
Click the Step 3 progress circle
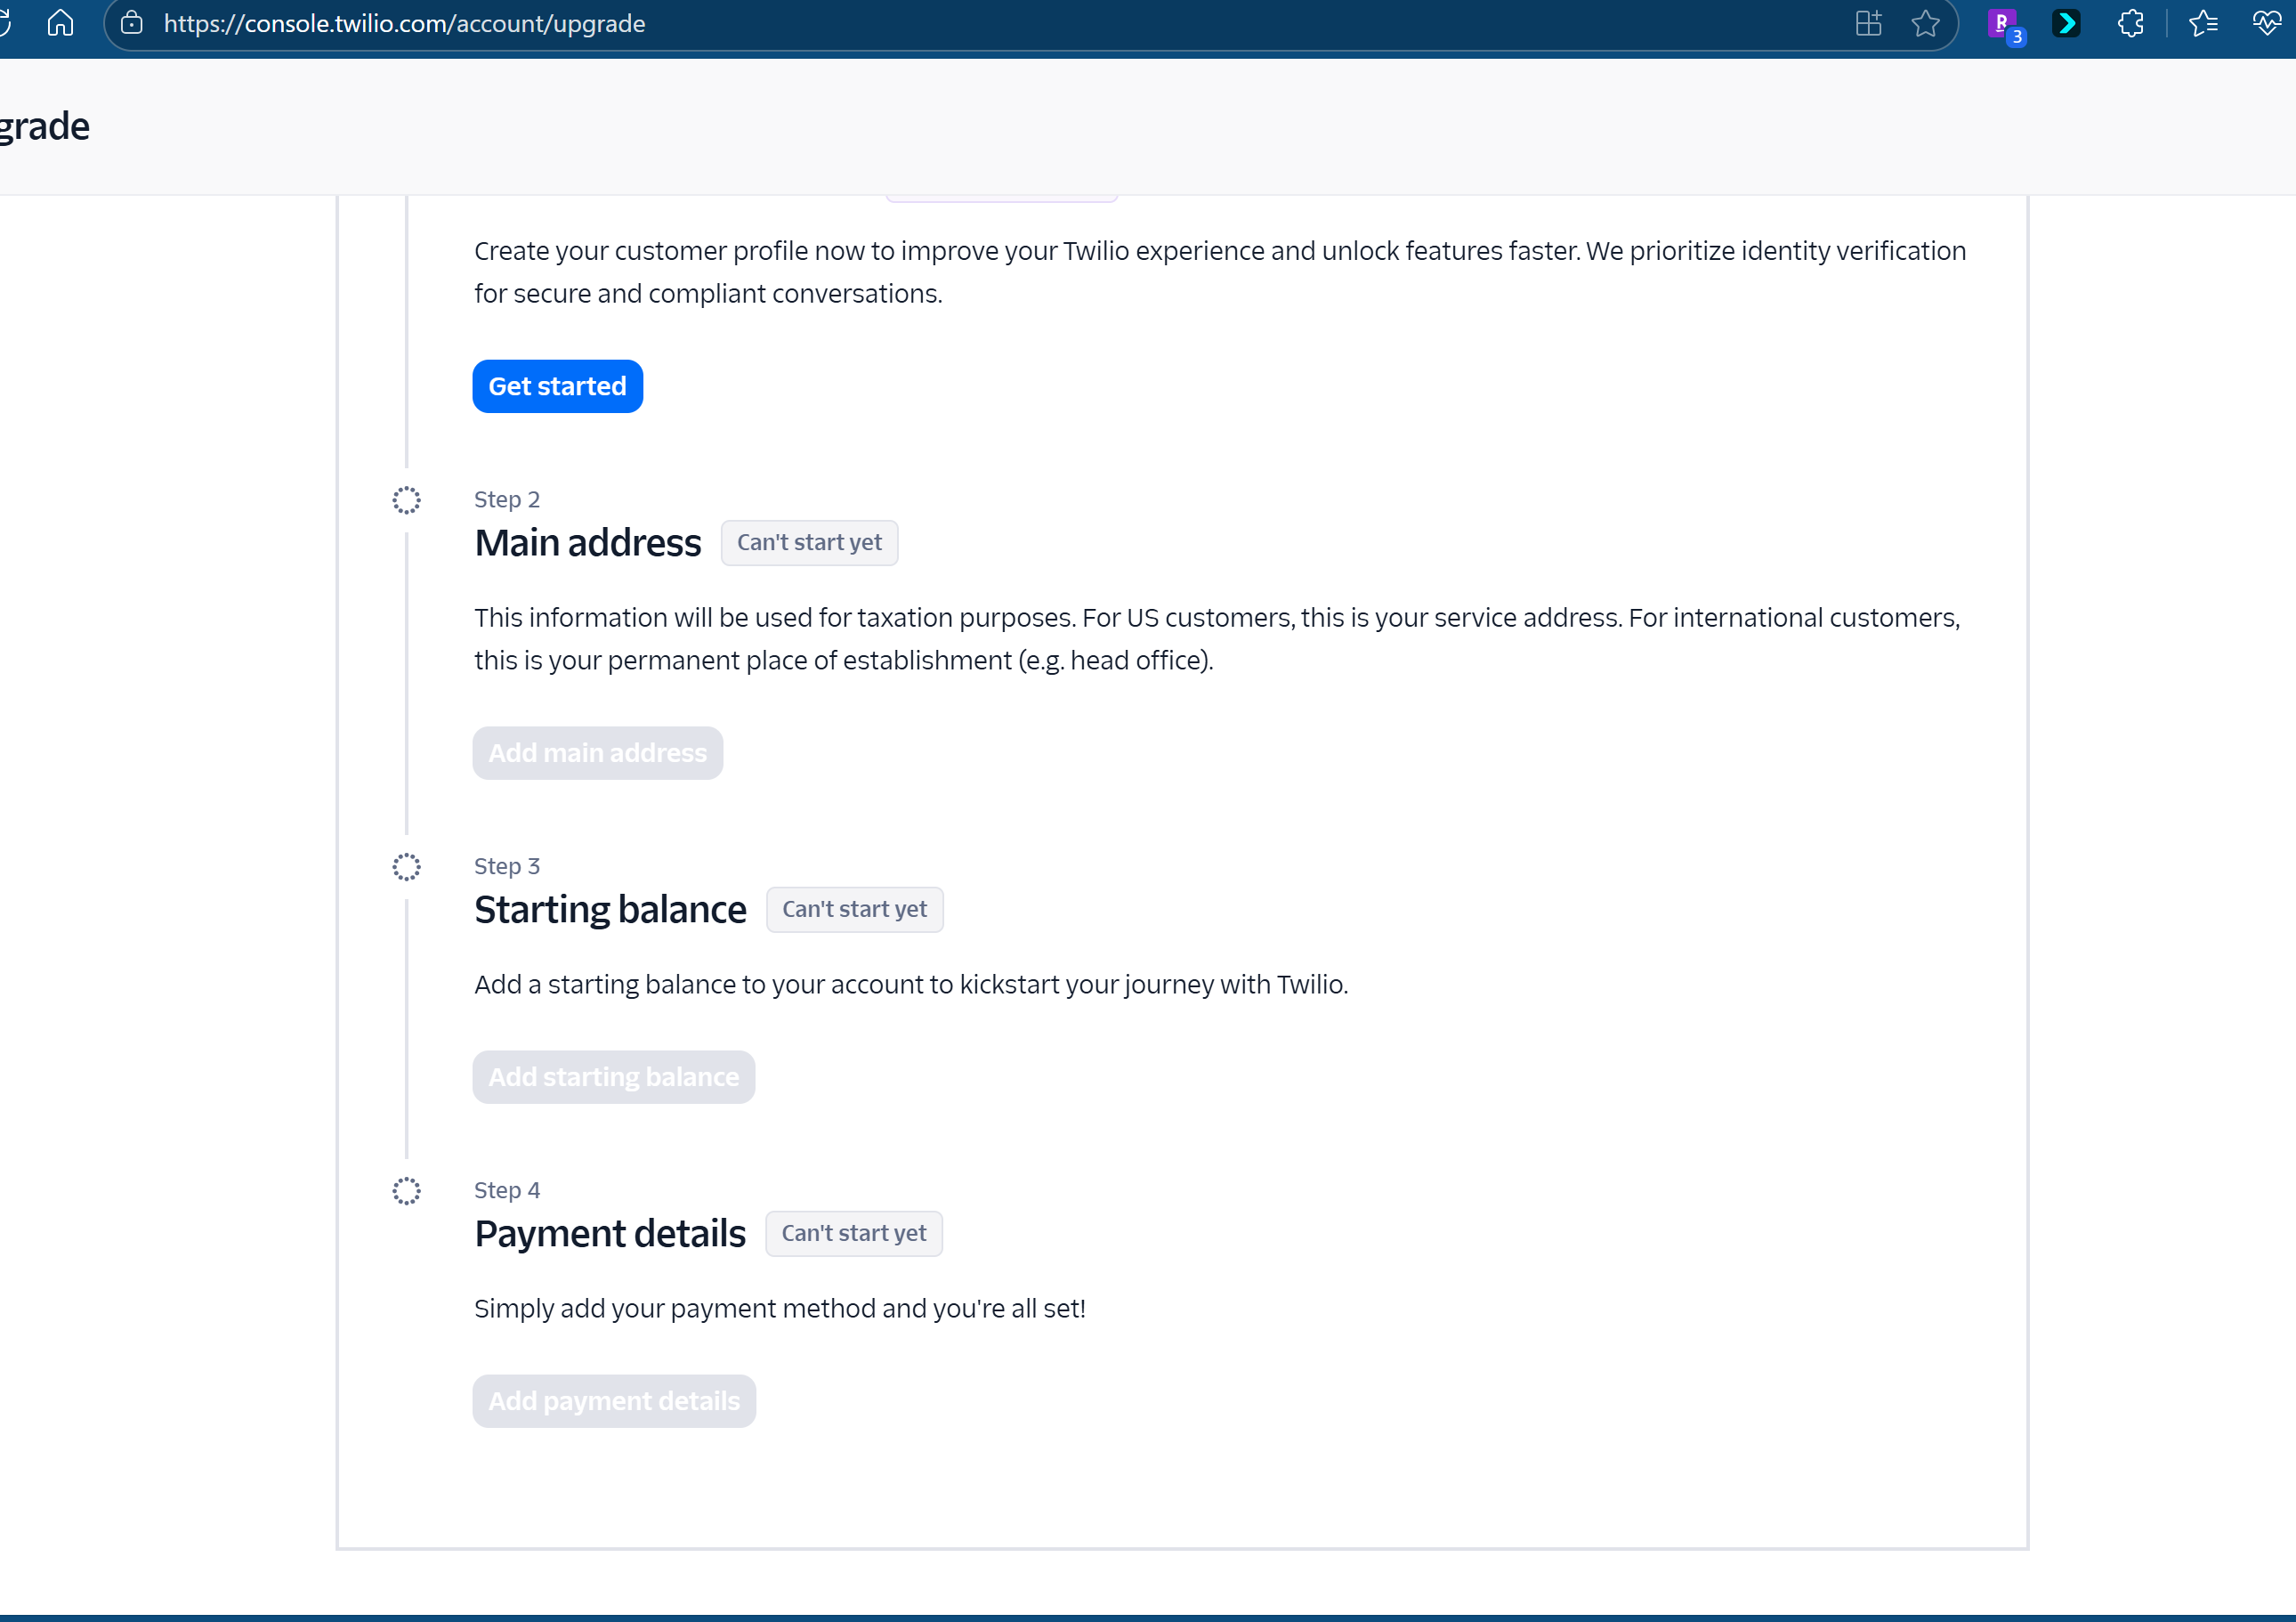406,866
